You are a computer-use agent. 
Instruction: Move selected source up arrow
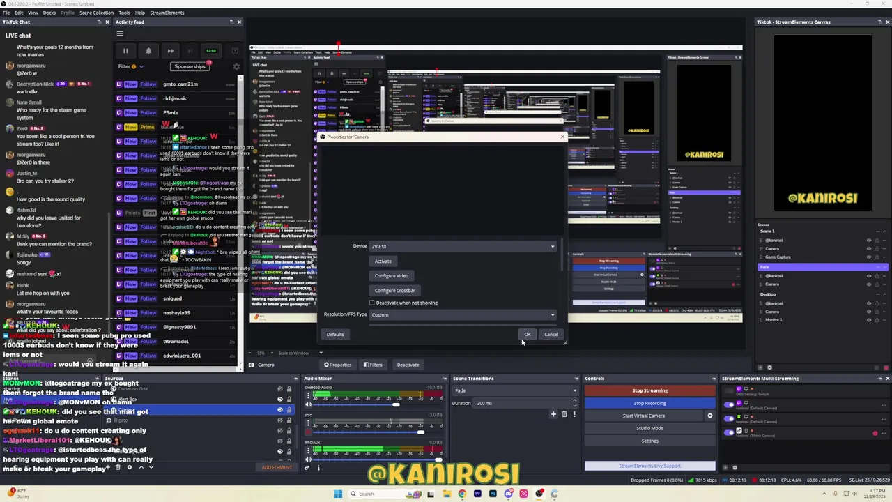[x=141, y=467]
